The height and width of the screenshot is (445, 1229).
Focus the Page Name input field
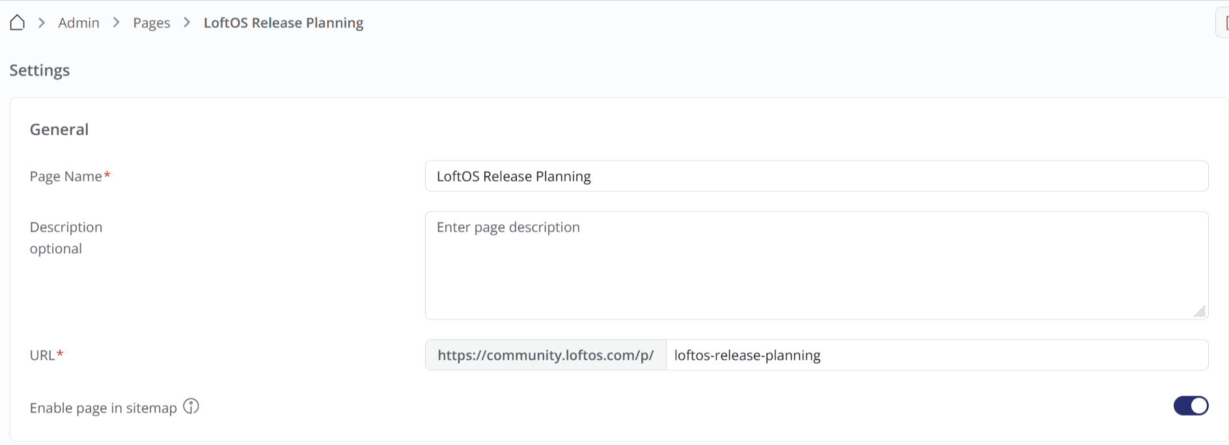coord(816,176)
